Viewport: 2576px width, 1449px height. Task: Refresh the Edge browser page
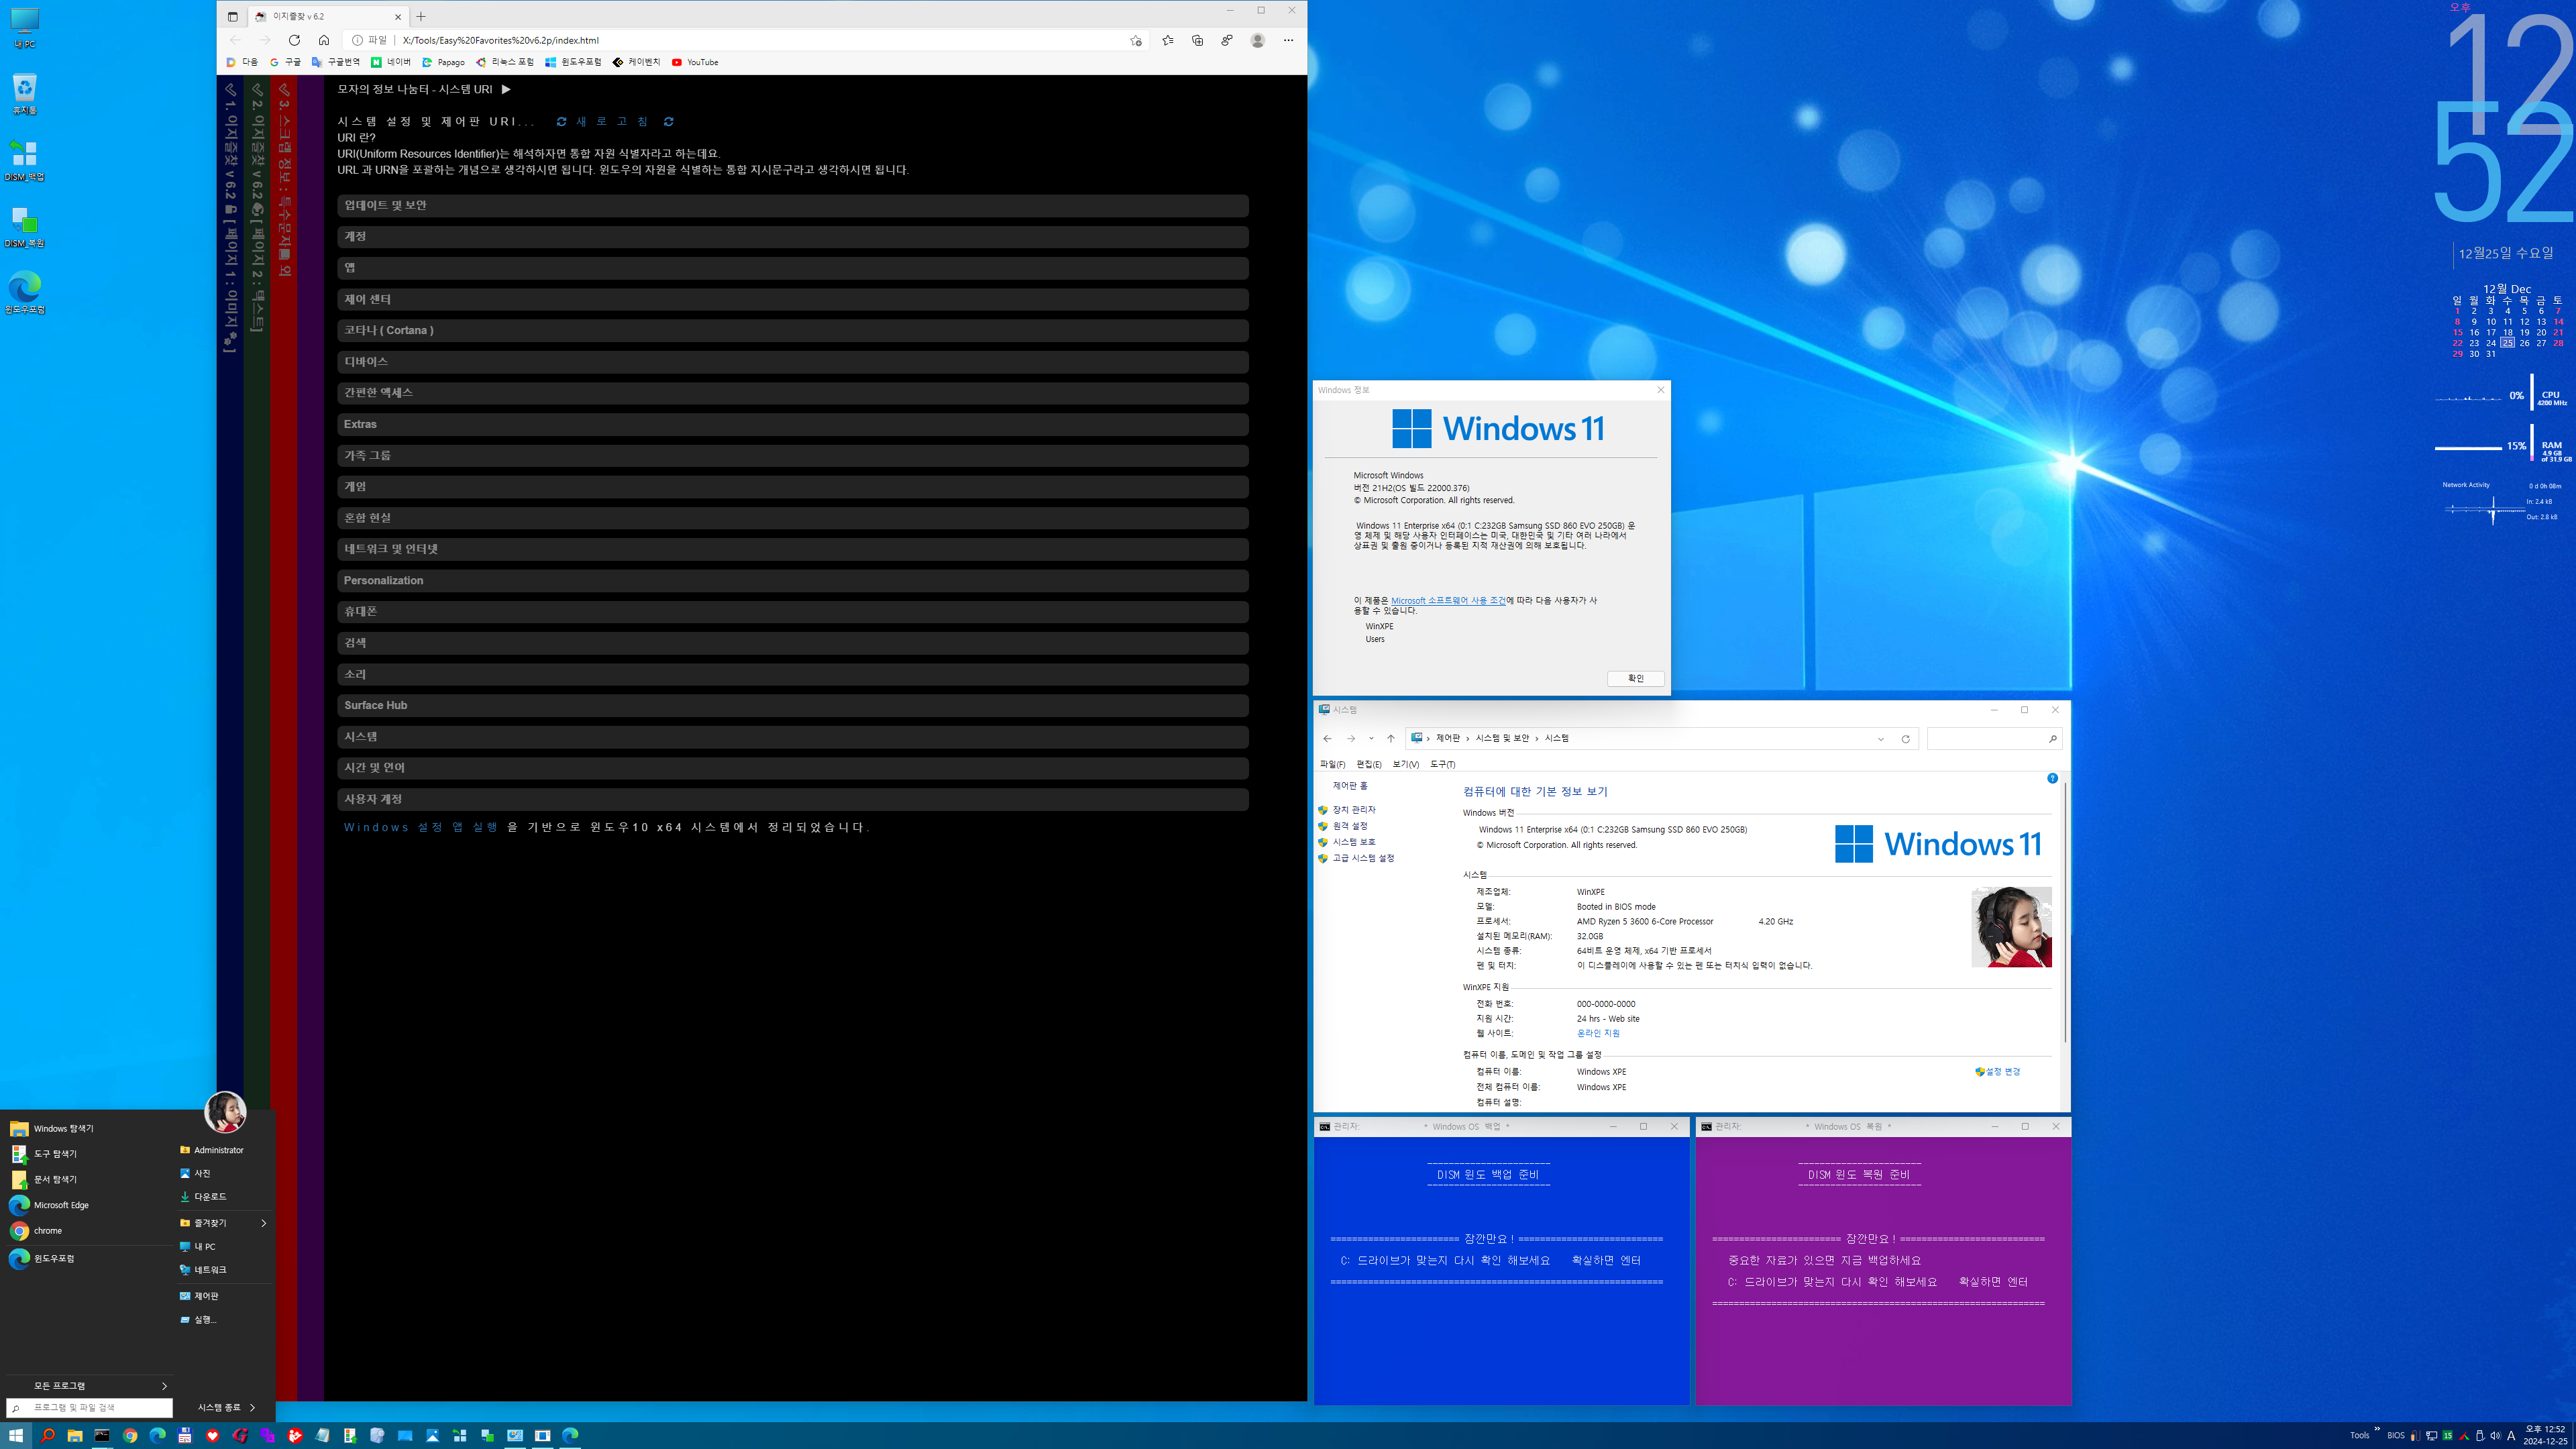click(x=294, y=40)
